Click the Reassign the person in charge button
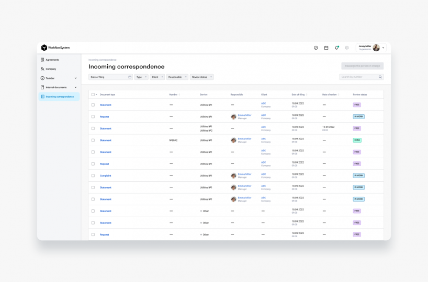The image size is (428, 282). coord(362,66)
